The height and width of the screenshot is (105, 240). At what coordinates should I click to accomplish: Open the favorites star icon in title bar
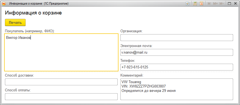187,4
